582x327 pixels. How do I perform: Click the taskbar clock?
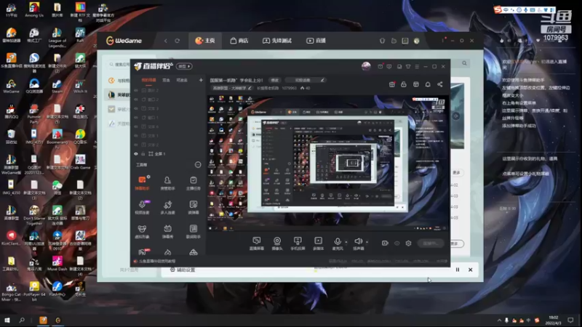pyautogui.click(x=554, y=320)
